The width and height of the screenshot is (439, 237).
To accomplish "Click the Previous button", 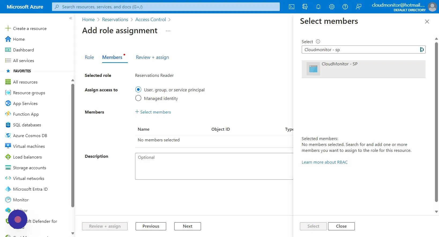I will coord(151,226).
